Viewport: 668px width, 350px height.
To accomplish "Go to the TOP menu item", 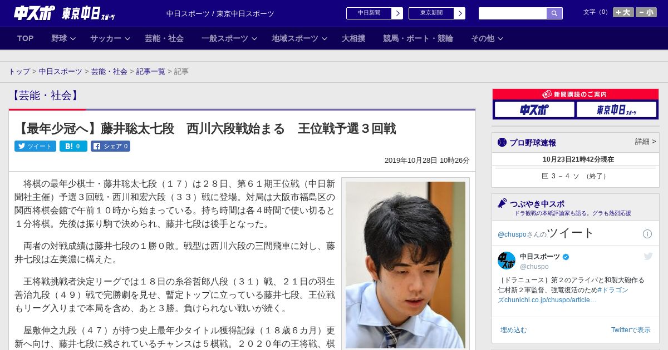I will point(26,38).
